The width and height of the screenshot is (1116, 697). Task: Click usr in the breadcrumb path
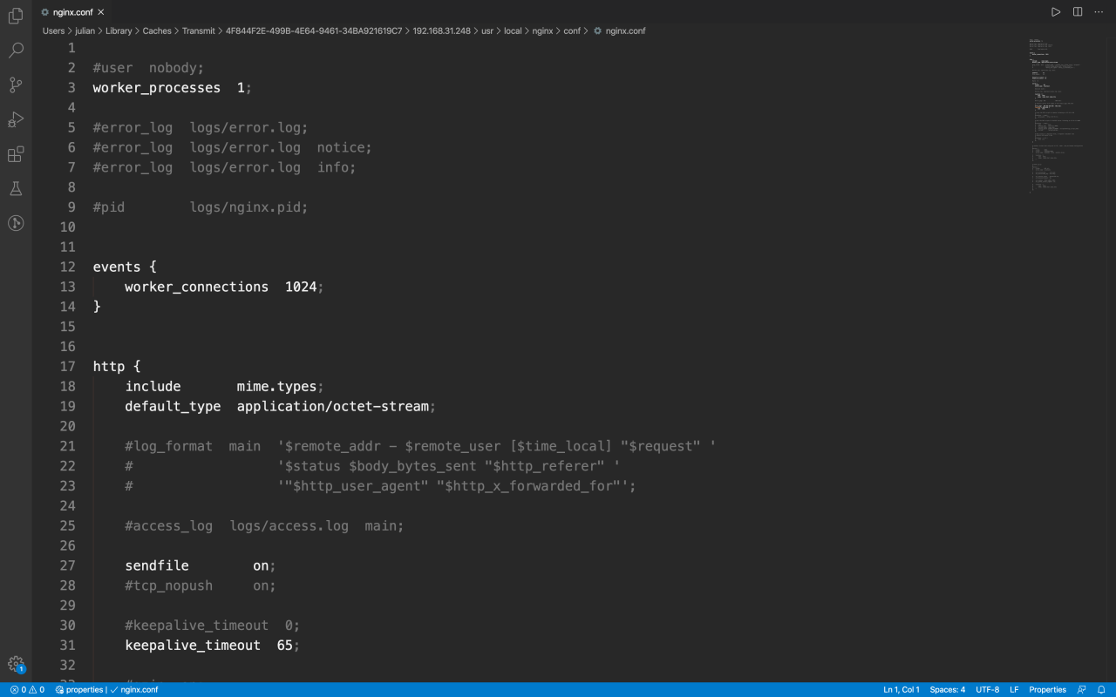point(487,30)
